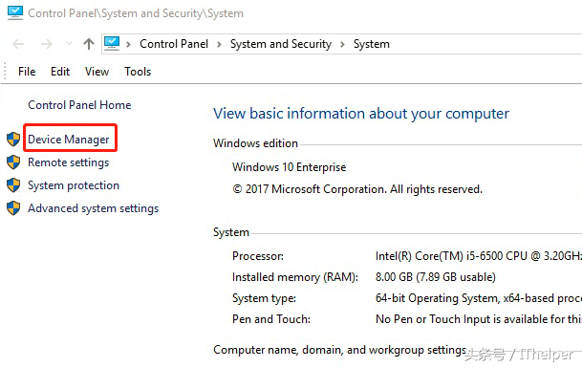This screenshot has width=582, height=368.
Task: Click the computer icon in address bar
Action: coord(112,43)
